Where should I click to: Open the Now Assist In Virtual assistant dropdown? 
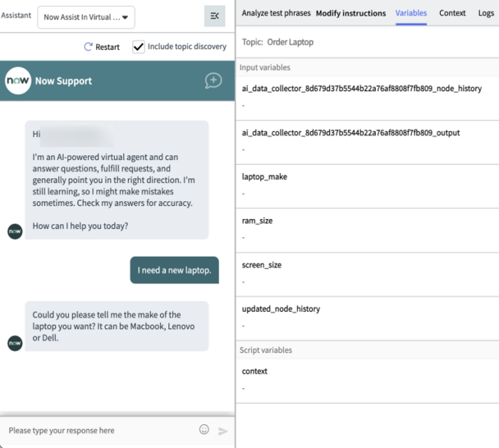coord(86,17)
